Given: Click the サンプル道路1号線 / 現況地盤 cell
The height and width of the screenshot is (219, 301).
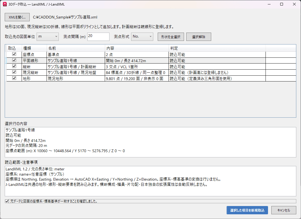Looking at the screenshot, I should (76, 72).
